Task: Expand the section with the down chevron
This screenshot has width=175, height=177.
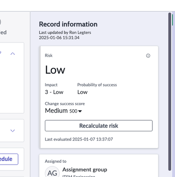Action: 12,130
